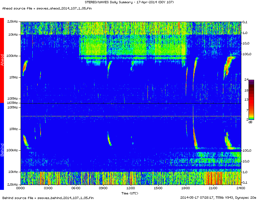Screen dimensions: 259x200
Task: Click the 1MHz label on Behind axis
Action: [x=13, y=129]
